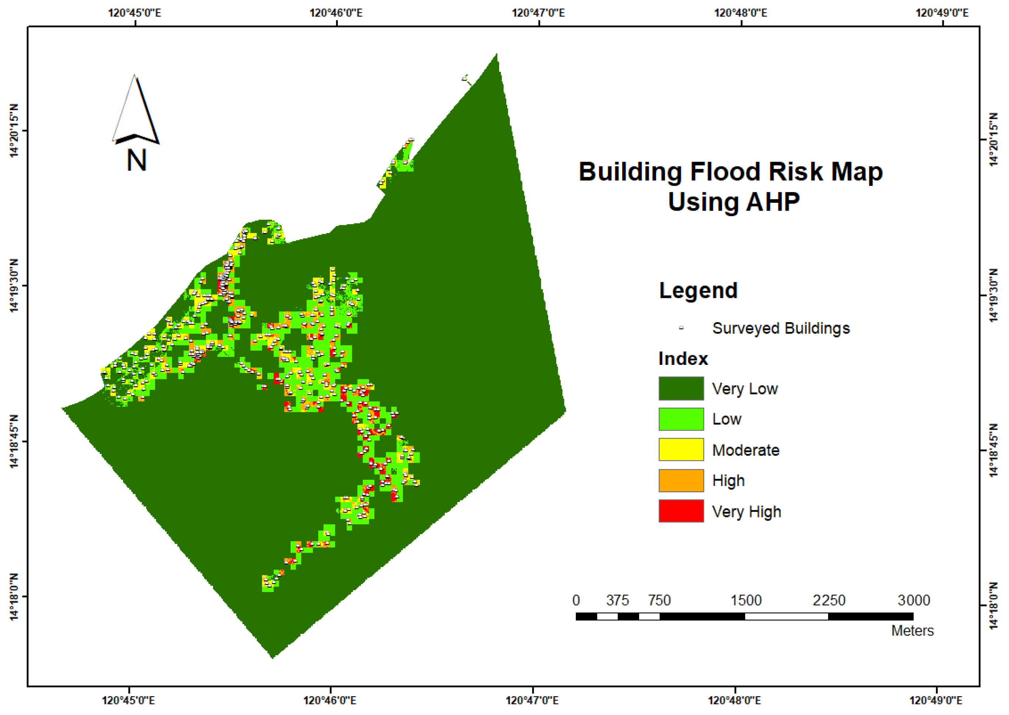Click the scale bar graphic
This screenshot has width=1009, height=715.
point(744,616)
